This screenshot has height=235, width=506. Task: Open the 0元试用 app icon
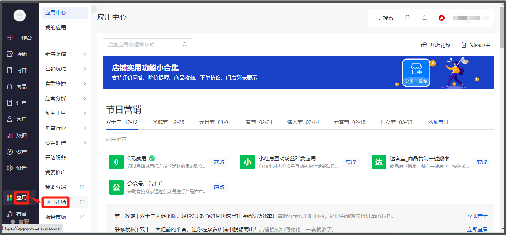coord(116,162)
